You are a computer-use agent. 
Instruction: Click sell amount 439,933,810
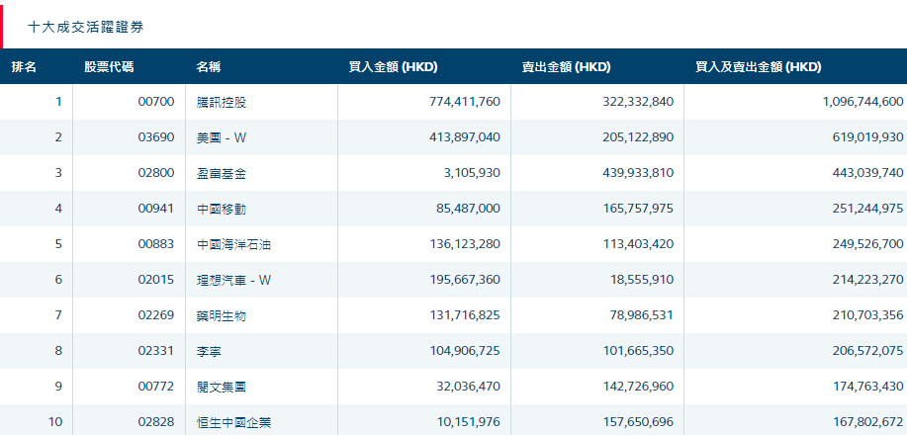tap(638, 173)
